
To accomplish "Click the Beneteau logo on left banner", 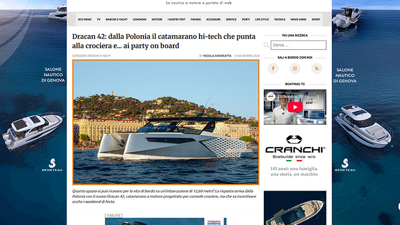I will 52,164.
